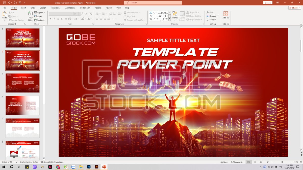Open the Add-ins pane

[x=226, y=15]
